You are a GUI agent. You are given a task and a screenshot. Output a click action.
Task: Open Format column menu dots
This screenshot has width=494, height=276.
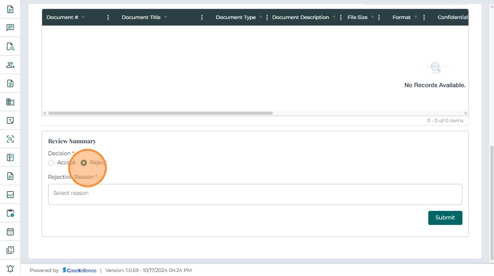tap(424, 18)
